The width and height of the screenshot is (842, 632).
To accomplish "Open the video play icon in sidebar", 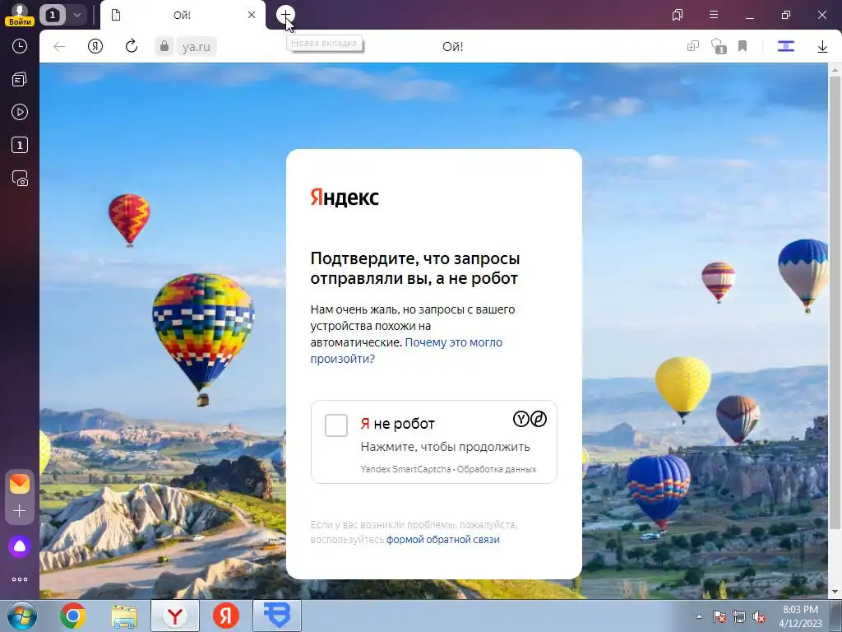I will click(x=20, y=112).
